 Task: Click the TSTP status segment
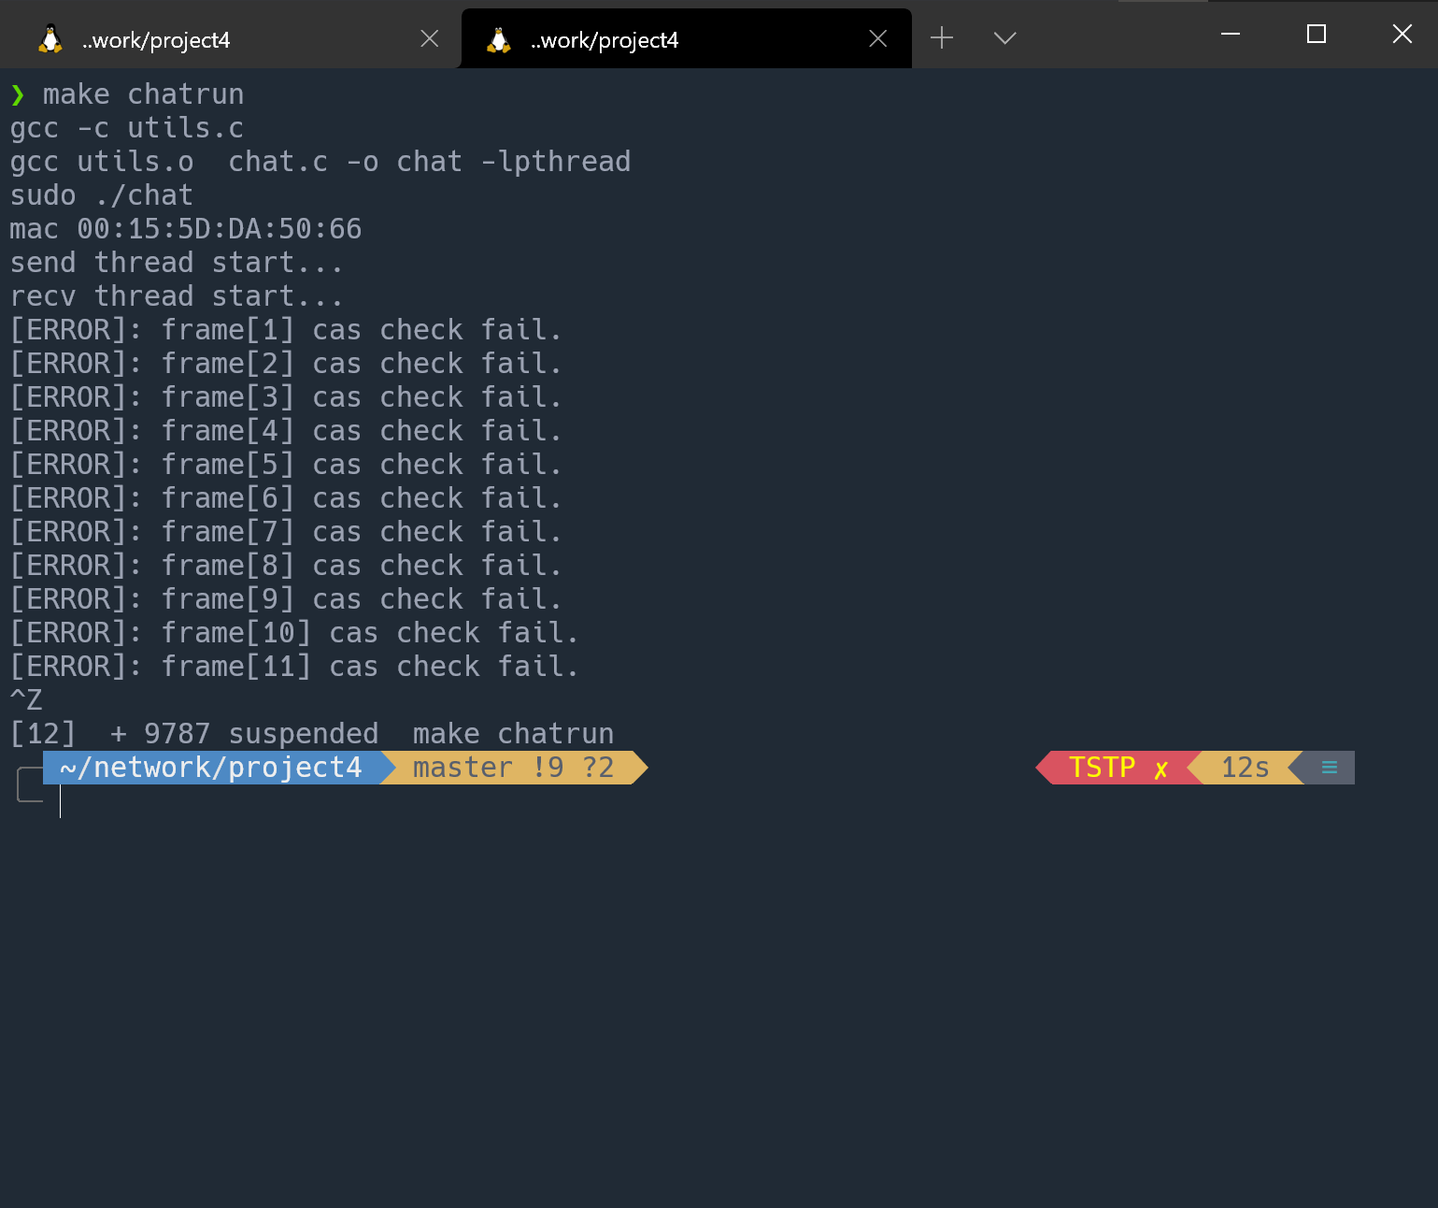1118,768
